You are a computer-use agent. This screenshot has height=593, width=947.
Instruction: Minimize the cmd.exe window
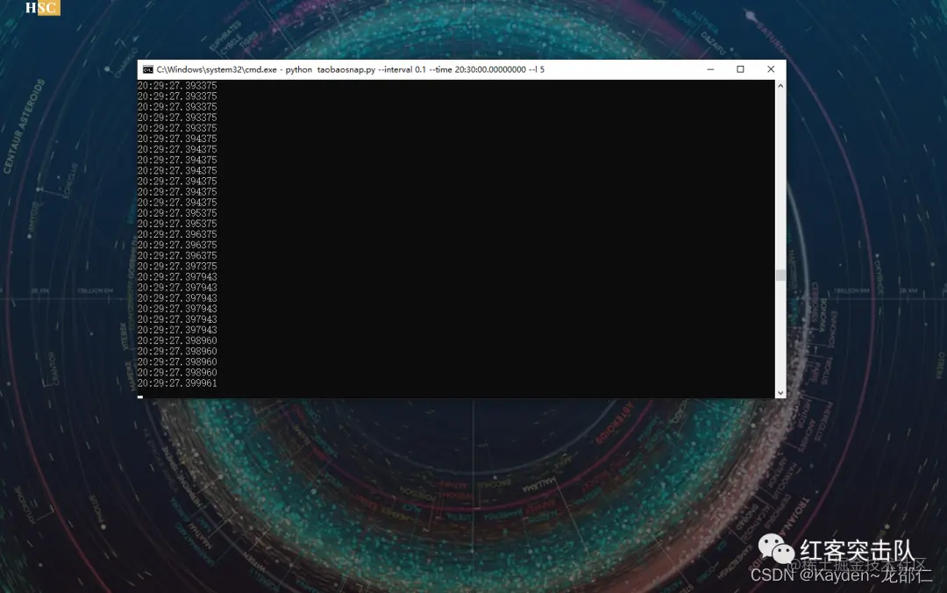(x=710, y=69)
